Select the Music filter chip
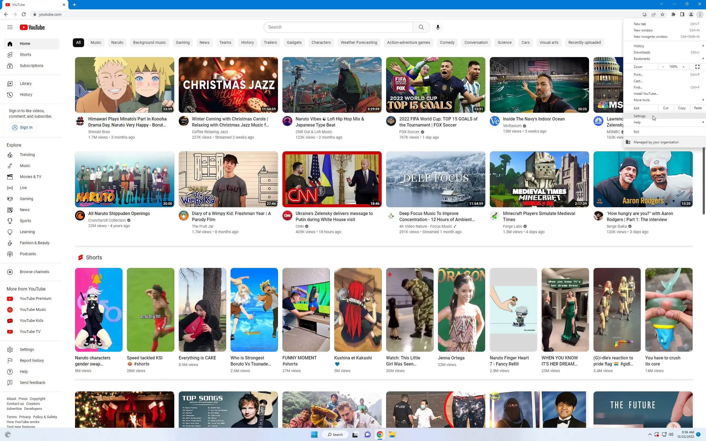Viewport: 706px width, 441px height. [96, 42]
